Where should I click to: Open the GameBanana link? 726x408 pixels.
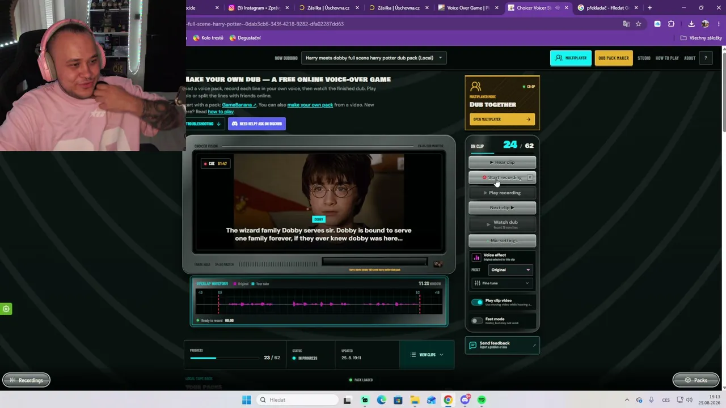[239, 105]
